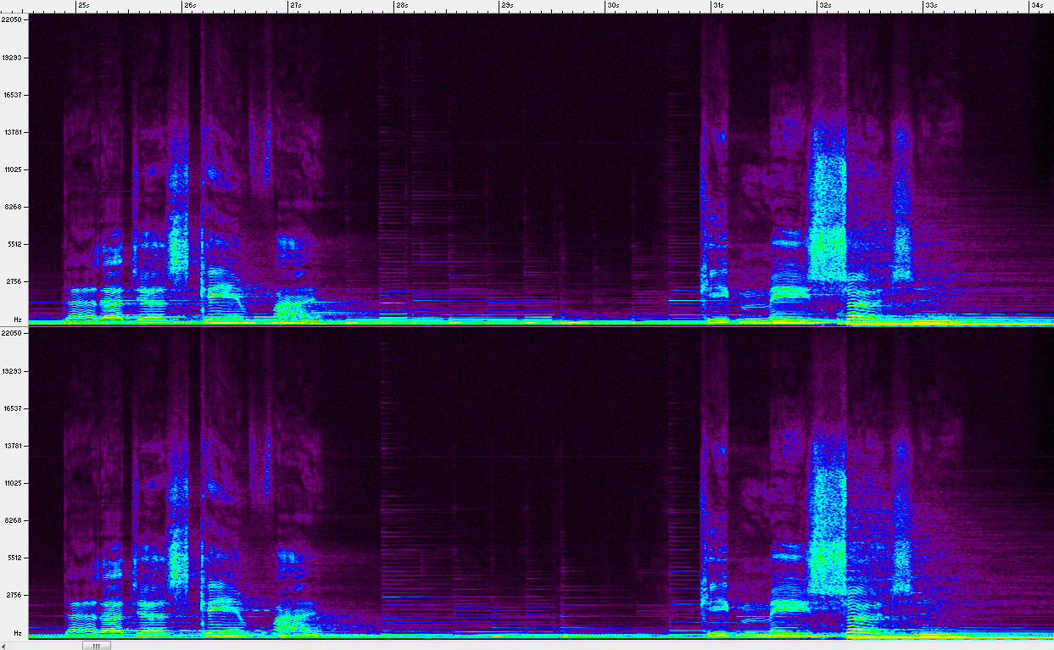Click the 22050 frequency label of the top channel
The width and height of the screenshot is (1054, 650).
[14, 19]
